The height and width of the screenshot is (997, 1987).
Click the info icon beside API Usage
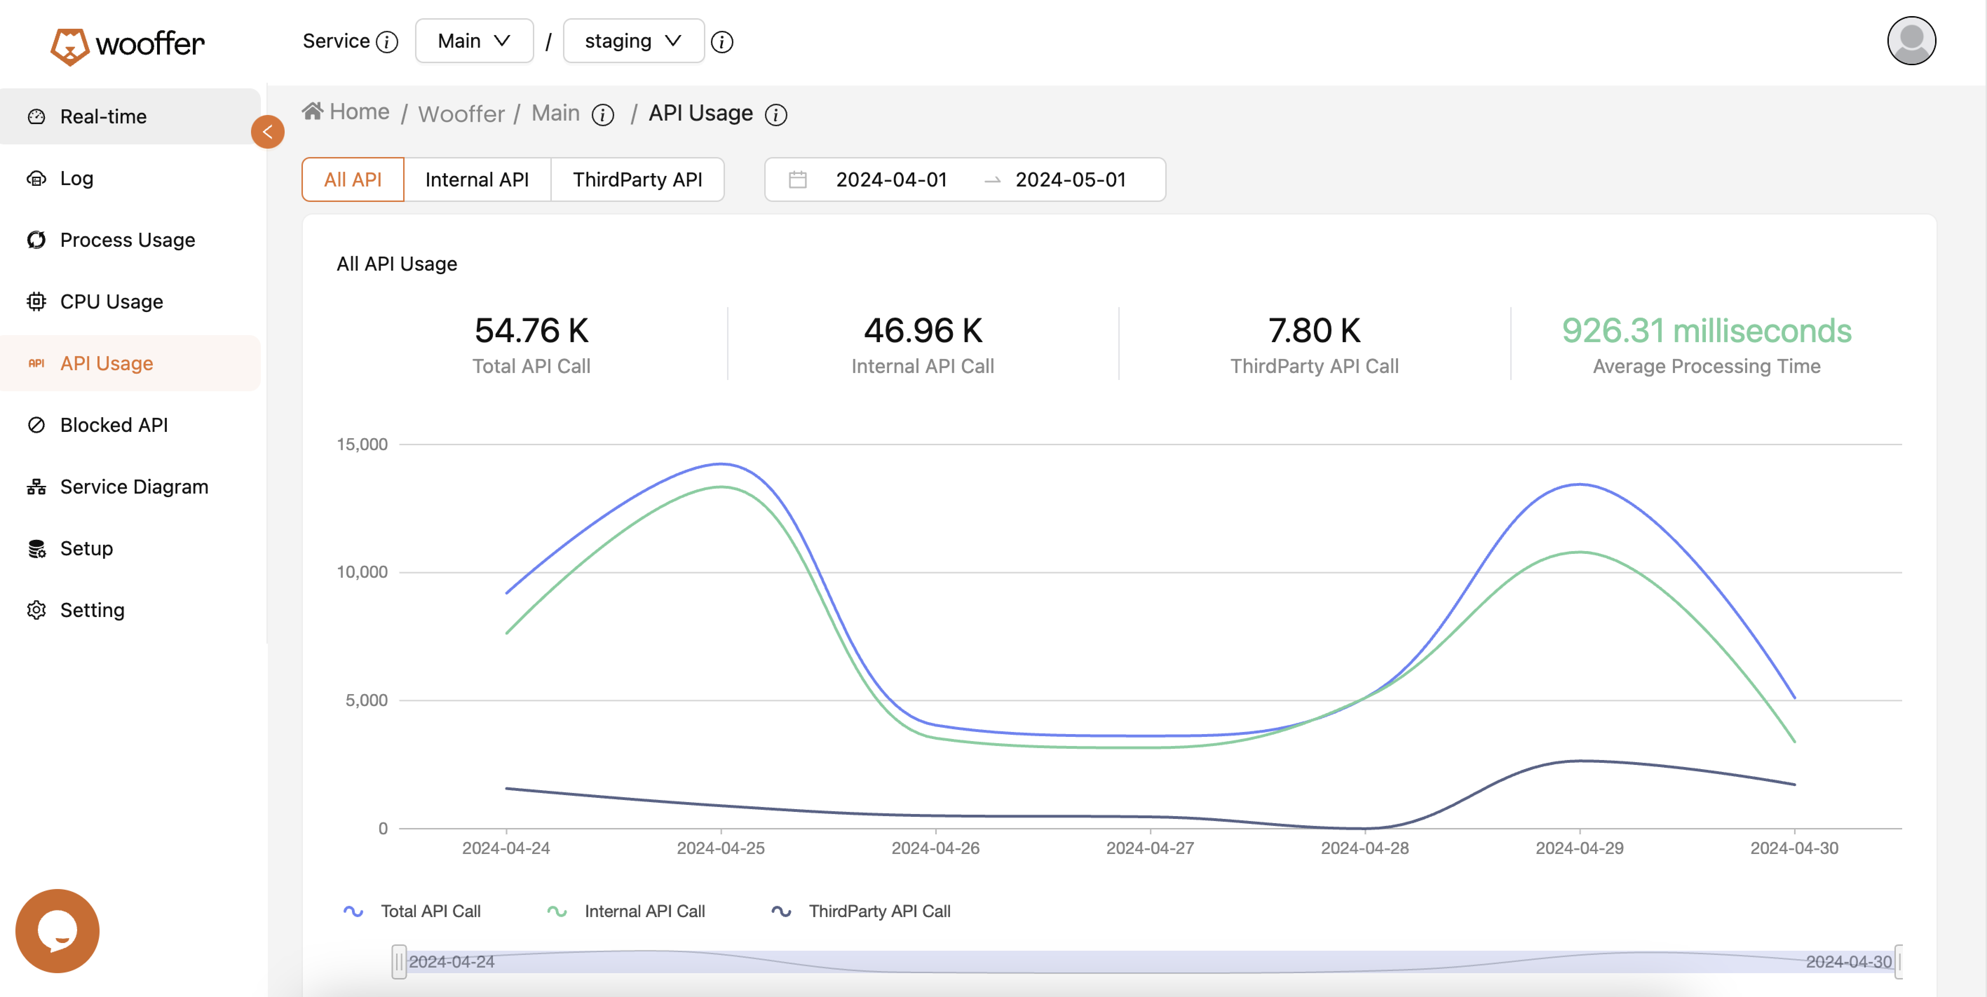(776, 115)
